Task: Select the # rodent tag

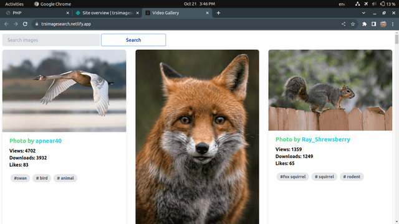Action: tap(352, 177)
